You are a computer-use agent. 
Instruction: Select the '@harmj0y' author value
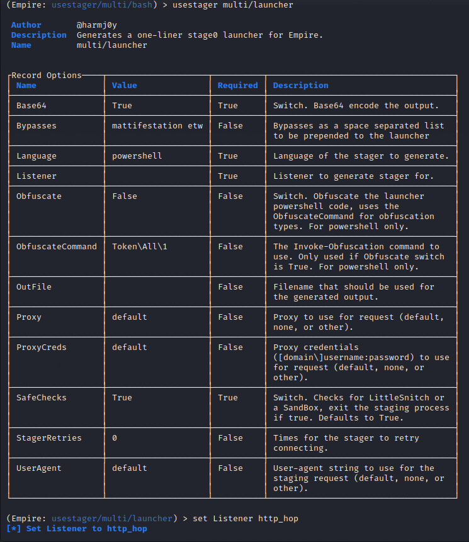(97, 25)
